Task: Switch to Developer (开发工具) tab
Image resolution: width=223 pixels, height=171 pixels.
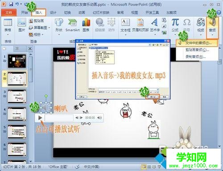Action: (x=152, y=13)
